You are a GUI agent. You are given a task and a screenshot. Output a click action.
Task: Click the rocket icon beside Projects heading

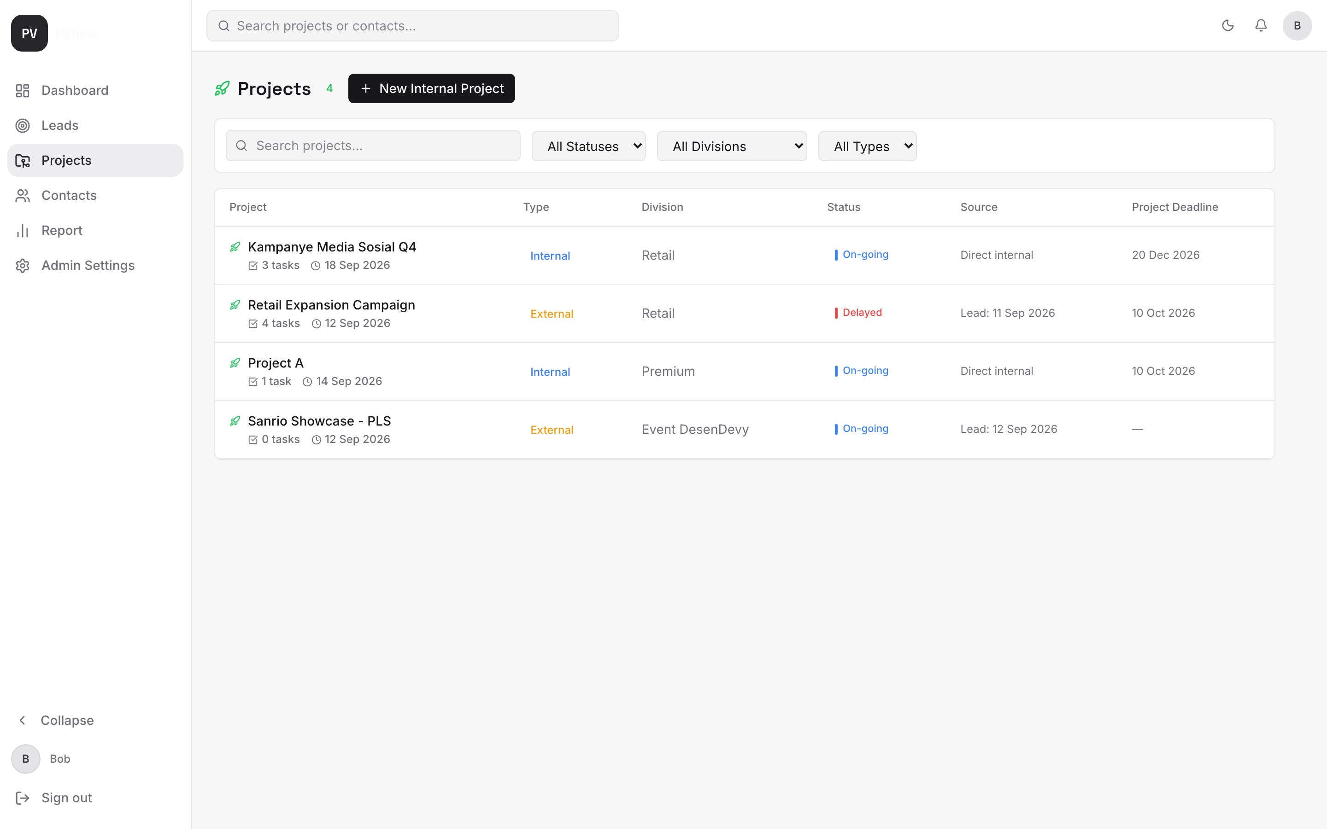tap(222, 88)
